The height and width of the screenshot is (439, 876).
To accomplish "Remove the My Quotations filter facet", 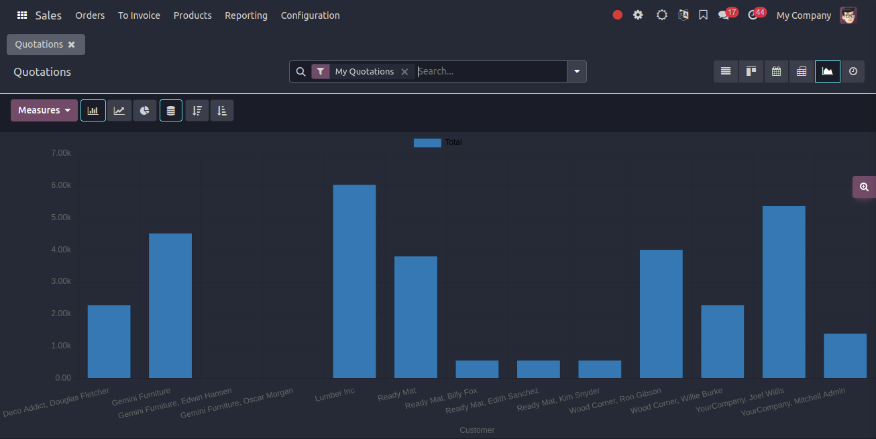I will tap(404, 71).
